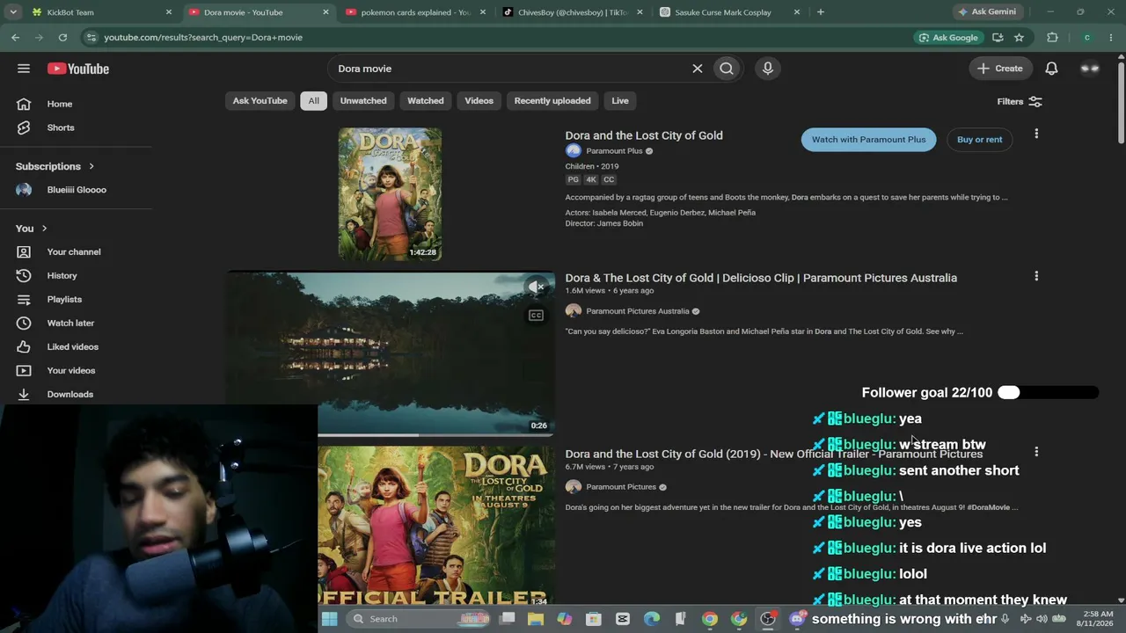The image size is (1126, 633).
Task: Filter results to Recently uploaded
Action: point(552,101)
